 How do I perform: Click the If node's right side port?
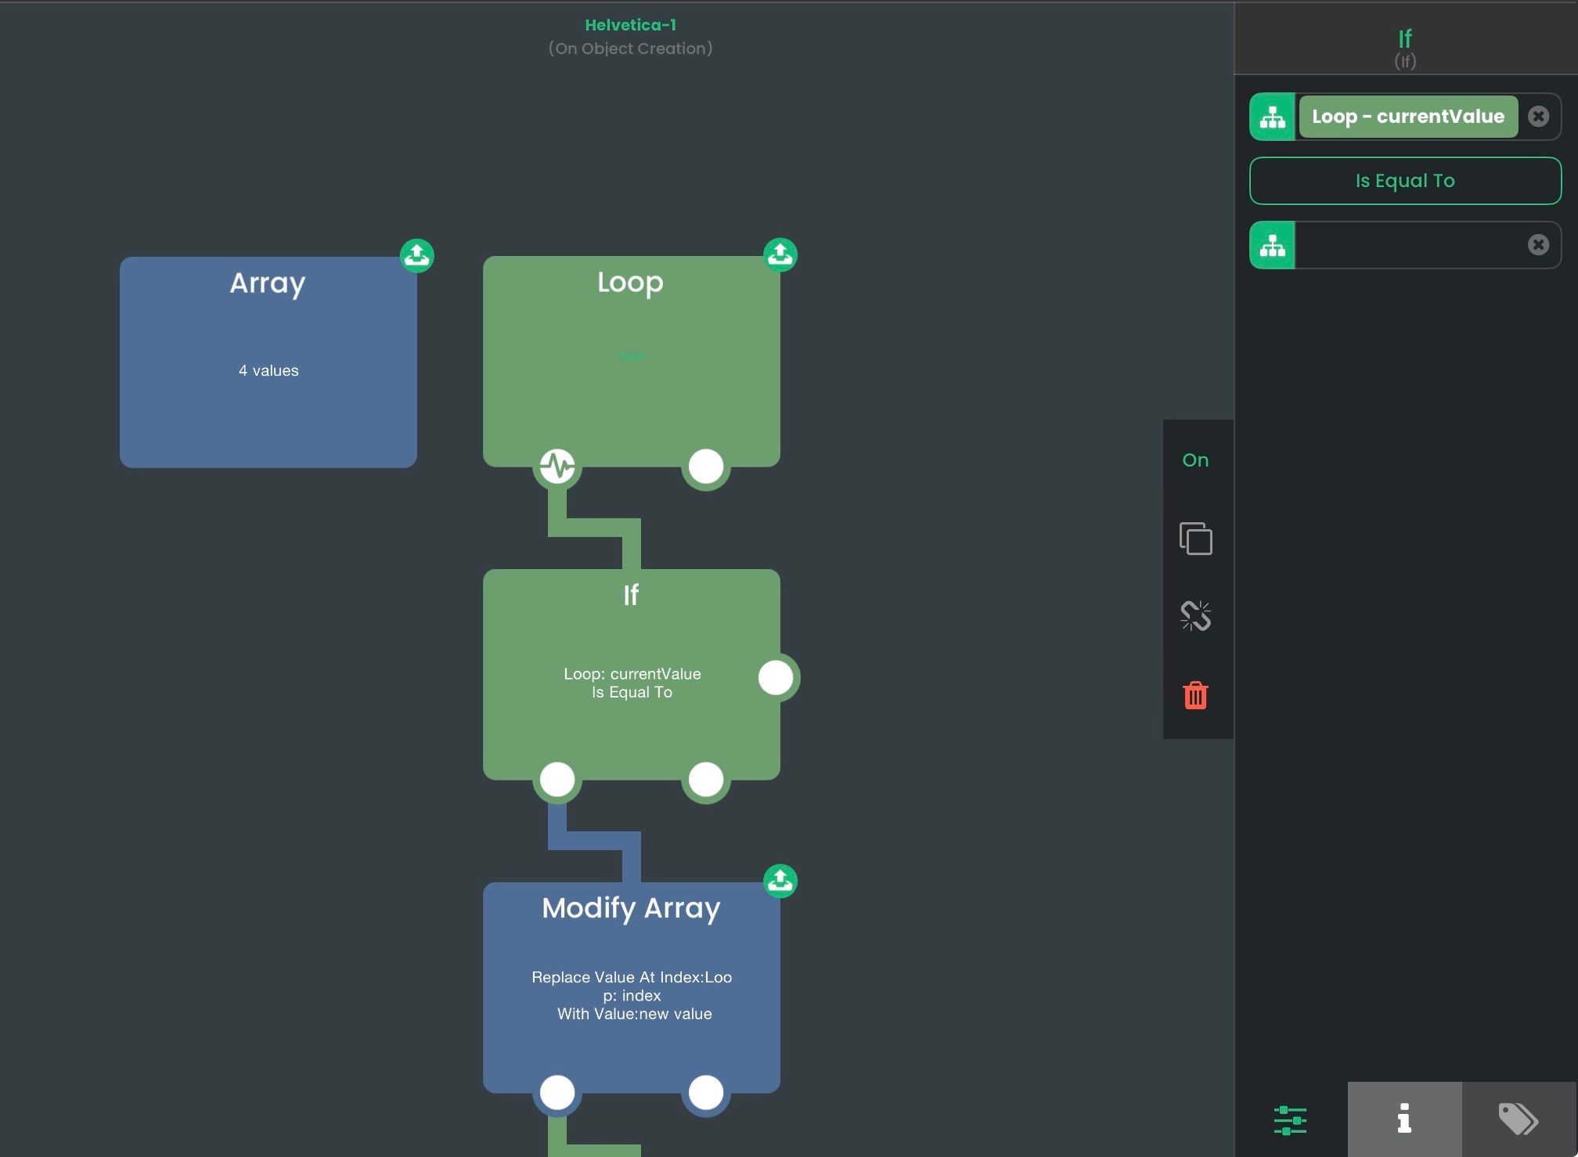[776, 677]
